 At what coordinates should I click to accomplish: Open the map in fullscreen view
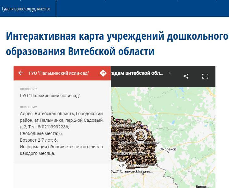(205, 76)
